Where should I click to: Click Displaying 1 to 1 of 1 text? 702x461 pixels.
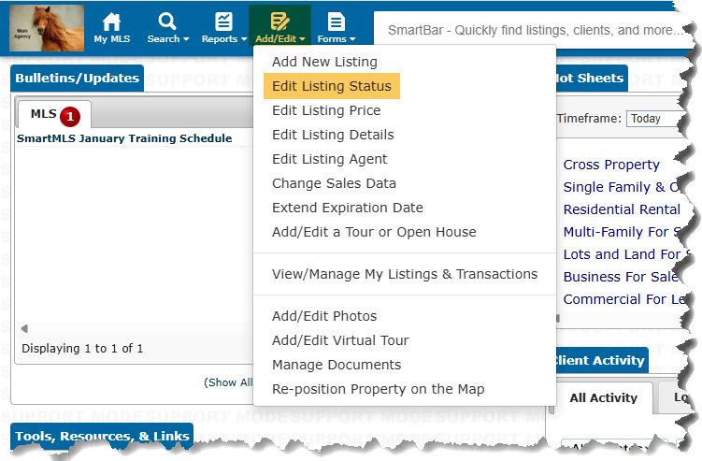(x=82, y=349)
